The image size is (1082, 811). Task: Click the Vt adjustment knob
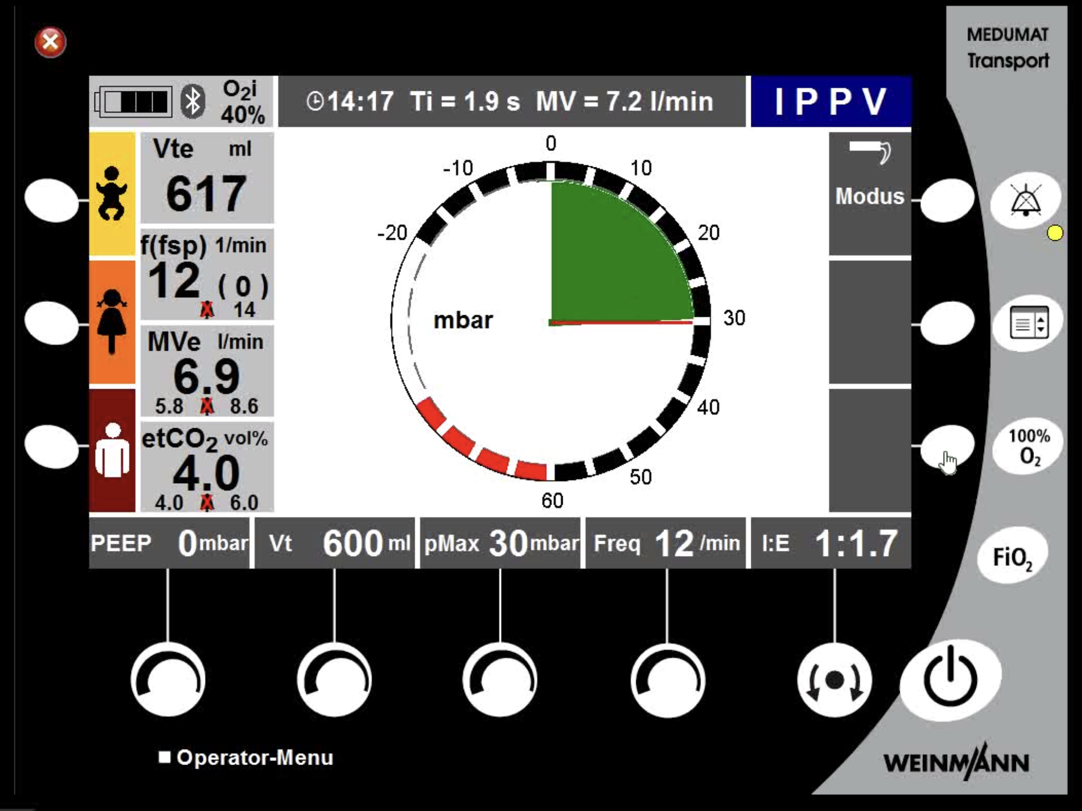(334, 680)
